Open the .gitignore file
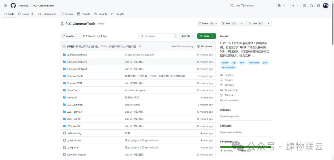The height and width of the screenshot is (160, 334). pos(72,147)
